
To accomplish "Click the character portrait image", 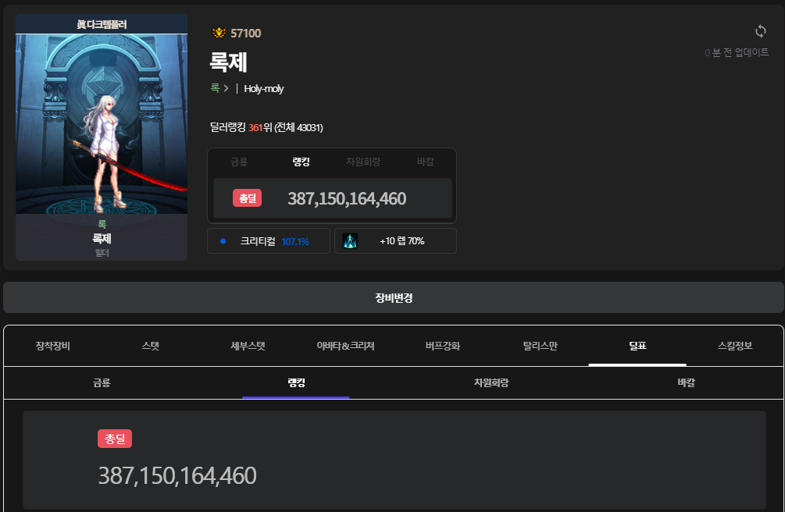I will [x=102, y=125].
